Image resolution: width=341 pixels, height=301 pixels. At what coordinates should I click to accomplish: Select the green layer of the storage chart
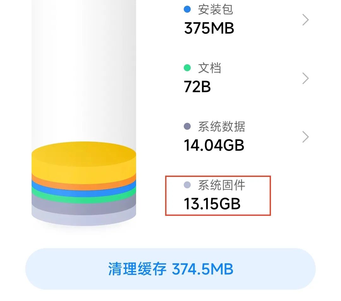(x=84, y=199)
